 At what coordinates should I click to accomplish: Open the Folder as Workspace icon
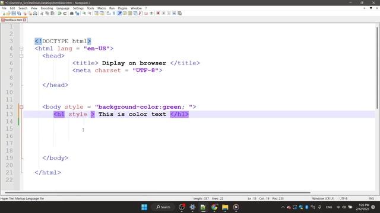(x=146, y=13)
